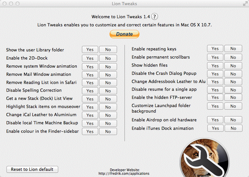Choose Yes for Show the user Library folder
The height and width of the screenshot is (177, 249).
(x=90, y=49)
